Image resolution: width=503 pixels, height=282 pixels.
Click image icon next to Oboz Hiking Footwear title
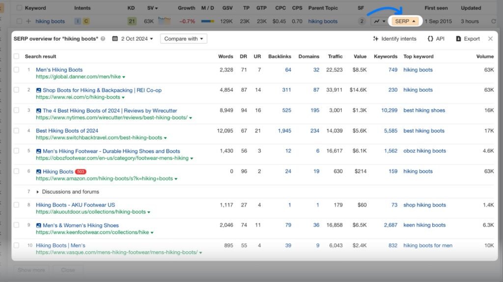[38, 151]
